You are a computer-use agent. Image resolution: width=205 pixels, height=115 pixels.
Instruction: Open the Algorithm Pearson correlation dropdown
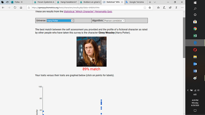(114, 21)
